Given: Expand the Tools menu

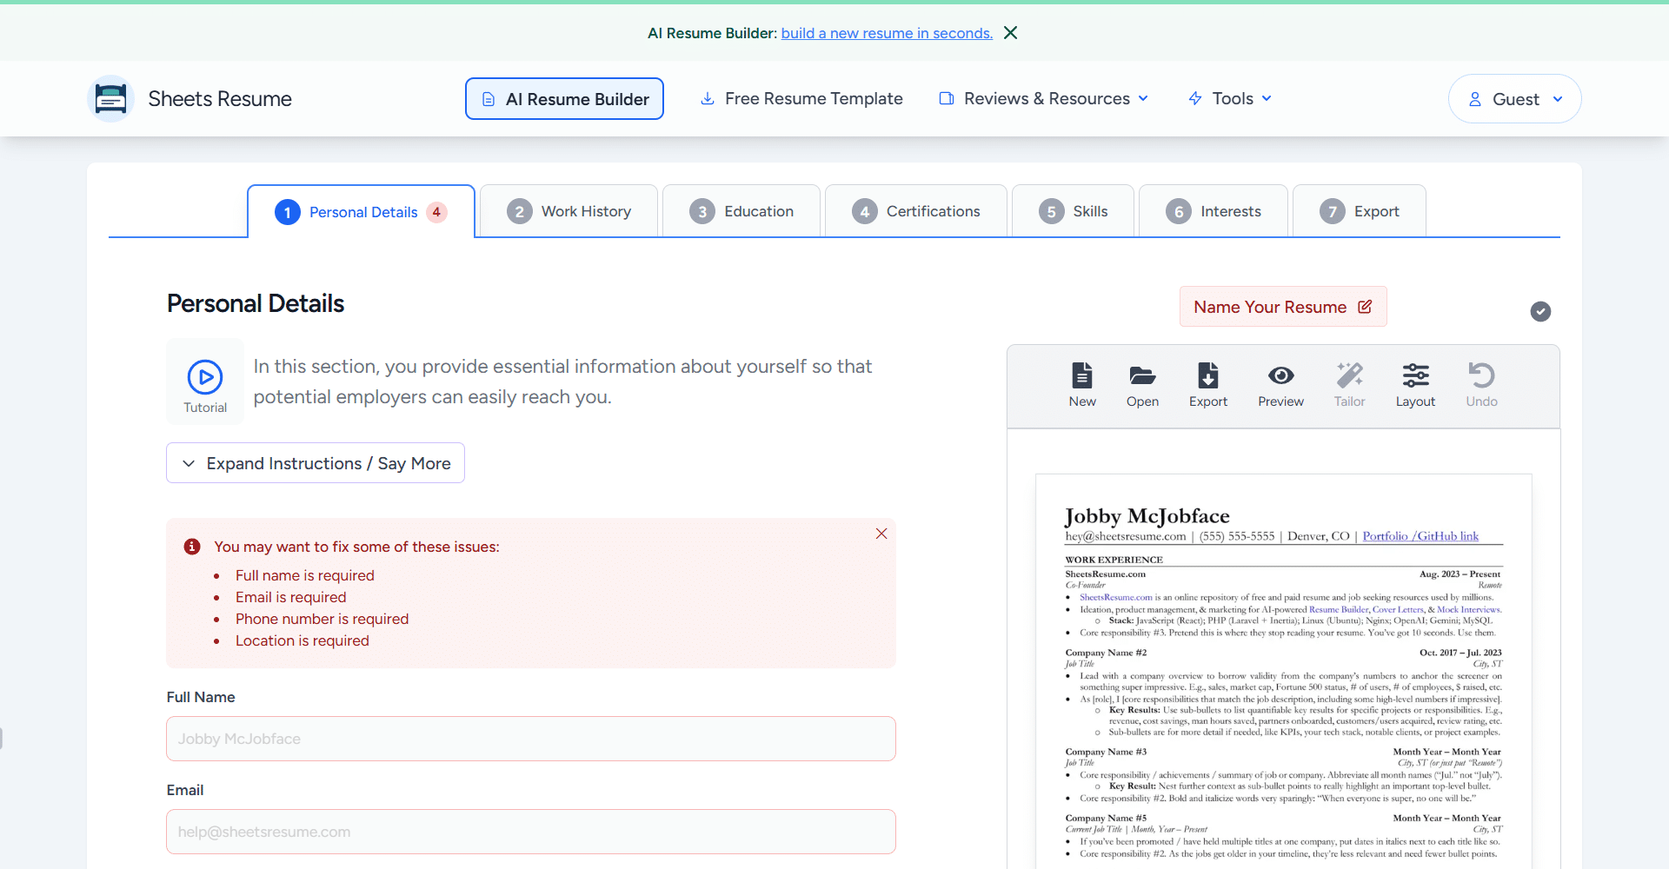Looking at the screenshot, I should click(x=1230, y=99).
